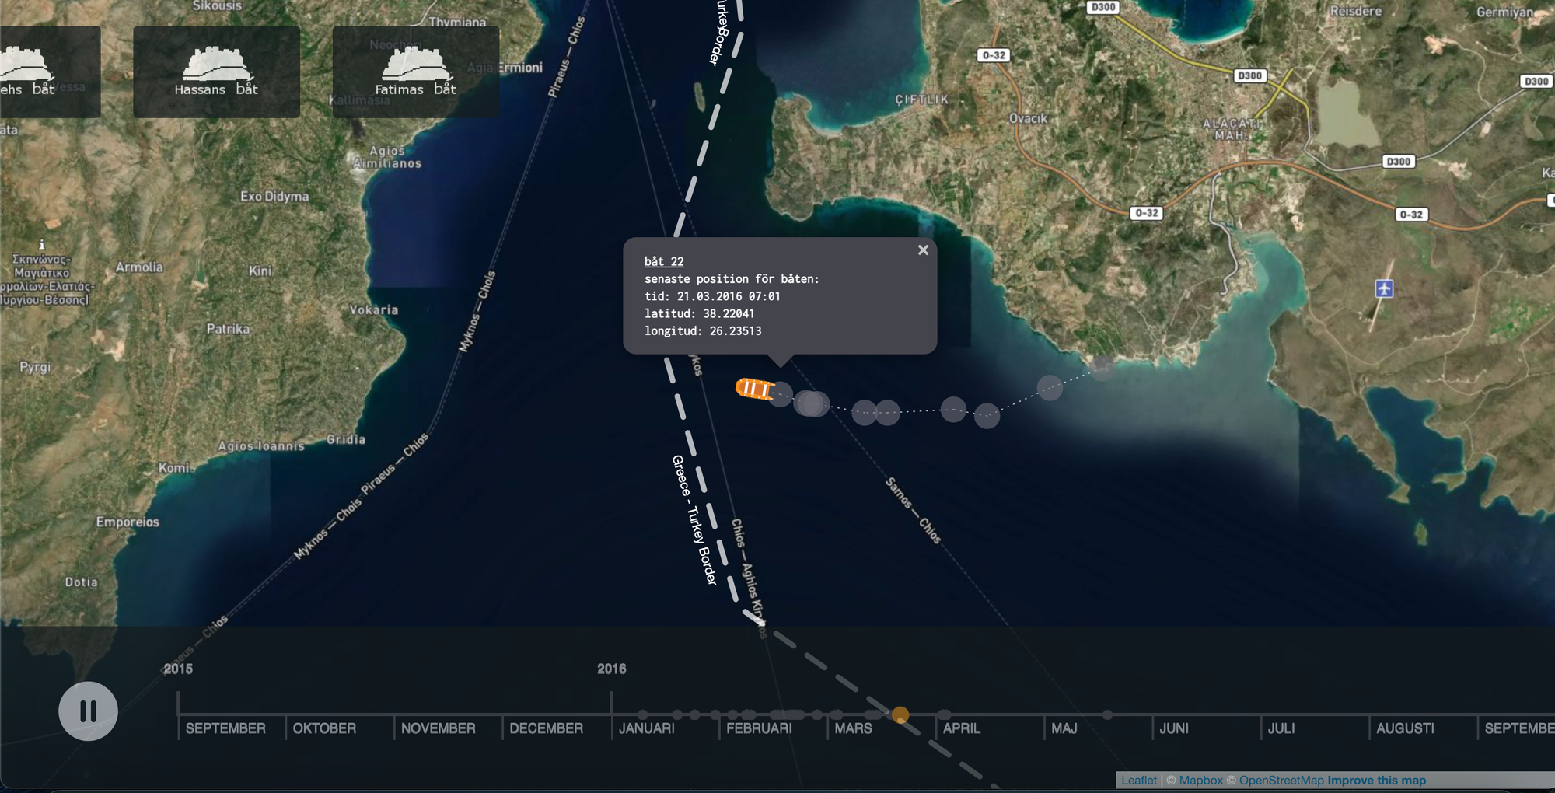Click the timeline dot at start of April

944,714
